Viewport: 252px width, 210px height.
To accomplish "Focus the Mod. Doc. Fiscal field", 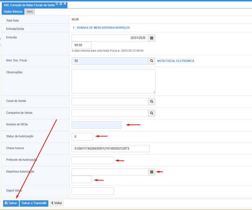I will pyautogui.click(x=110, y=61).
